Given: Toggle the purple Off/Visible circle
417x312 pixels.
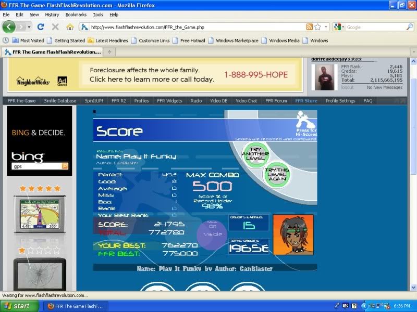Looking at the screenshot, I should (212, 233).
